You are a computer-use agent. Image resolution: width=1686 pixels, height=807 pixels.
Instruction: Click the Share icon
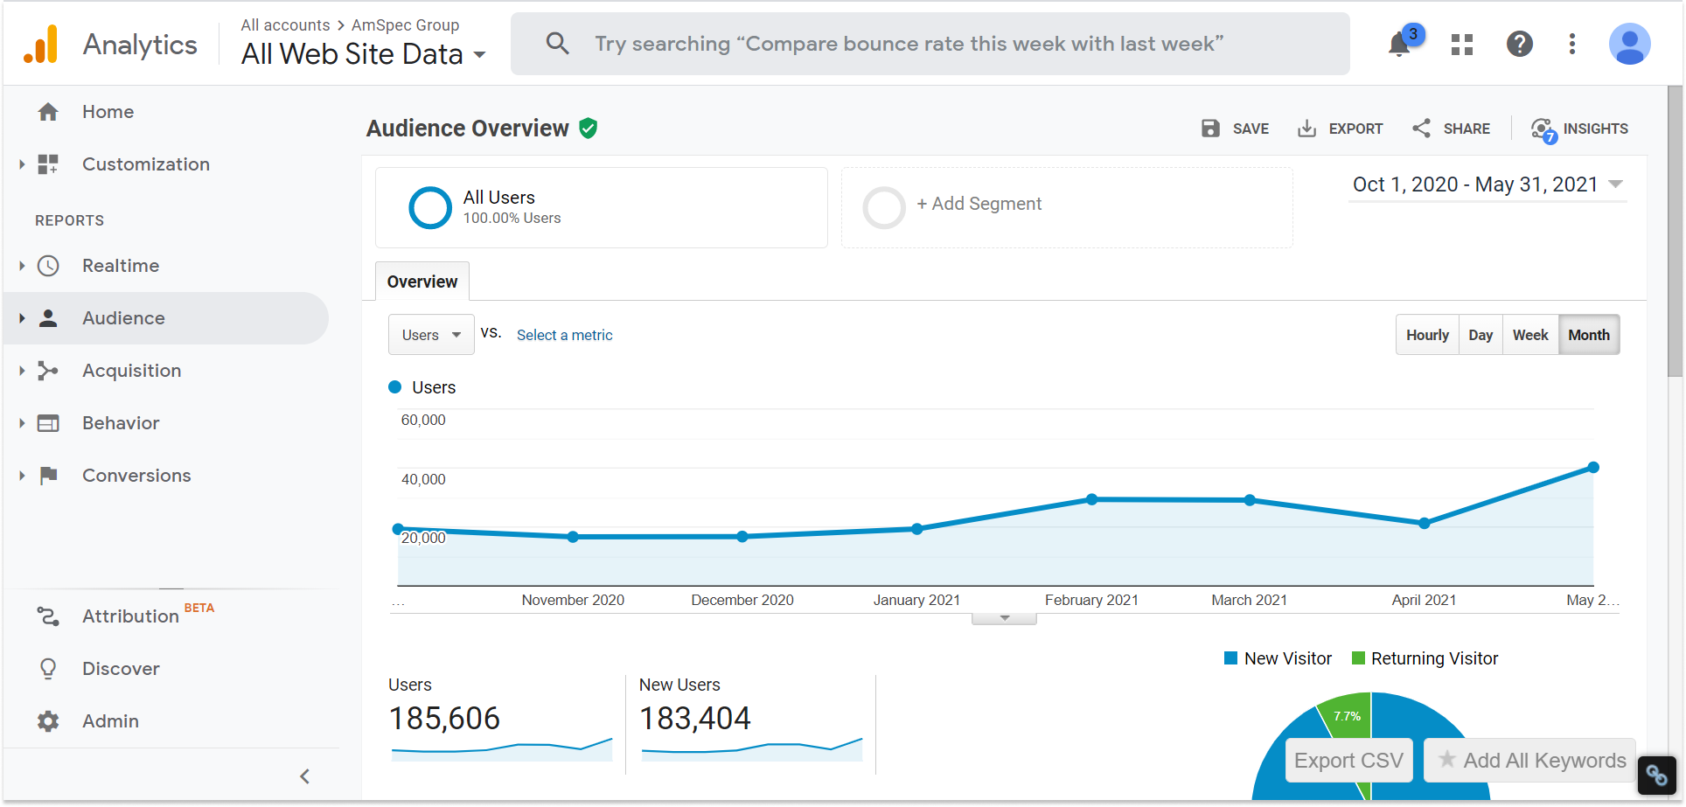pos(1421,129)
